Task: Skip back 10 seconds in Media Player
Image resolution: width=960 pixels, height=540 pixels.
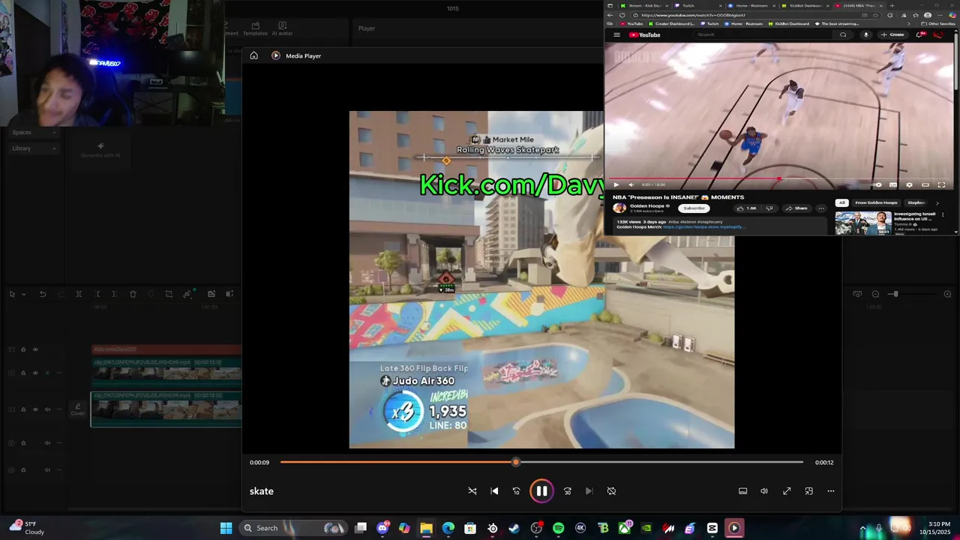Action: [516, 491]
